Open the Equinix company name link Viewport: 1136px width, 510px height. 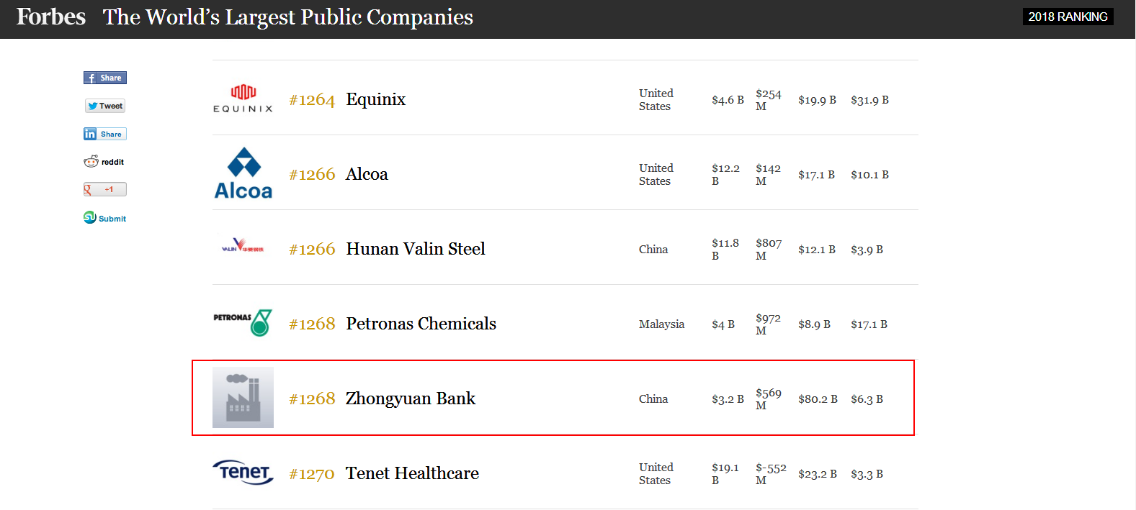(x=376, y=99)
